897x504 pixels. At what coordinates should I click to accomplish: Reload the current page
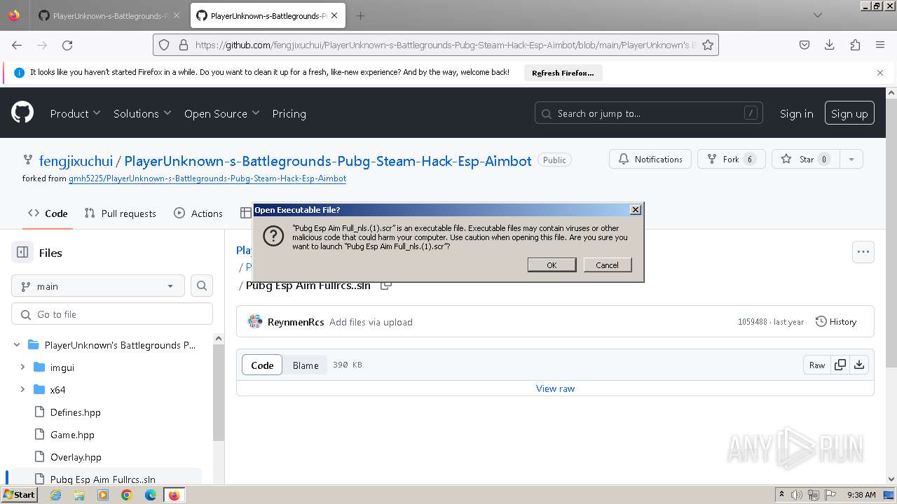point(67,45)
